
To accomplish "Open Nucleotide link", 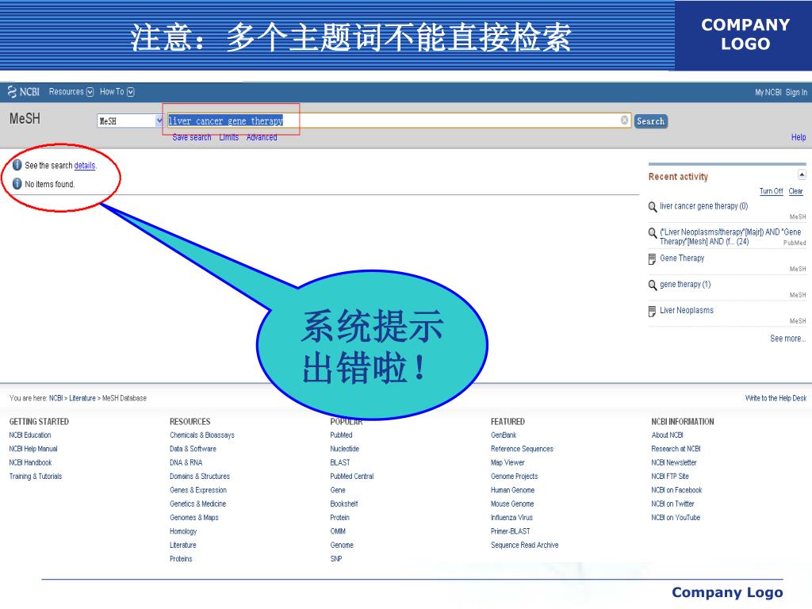I will [344, 449].
